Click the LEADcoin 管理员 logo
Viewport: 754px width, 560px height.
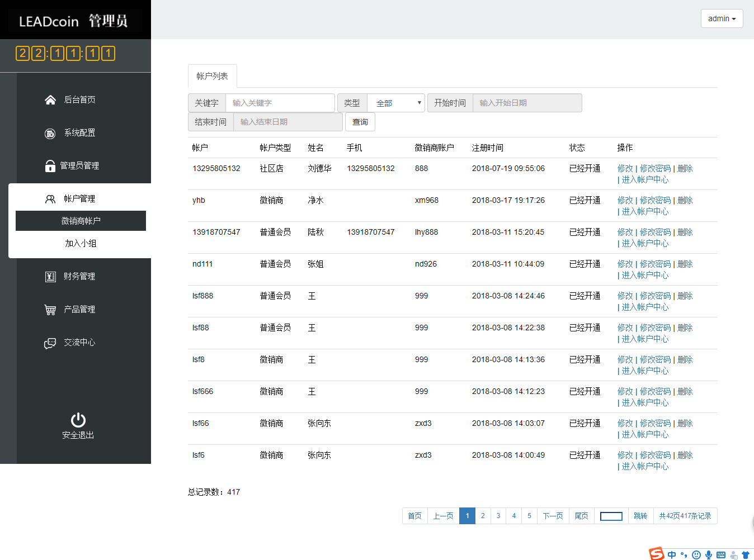point(73,21)
